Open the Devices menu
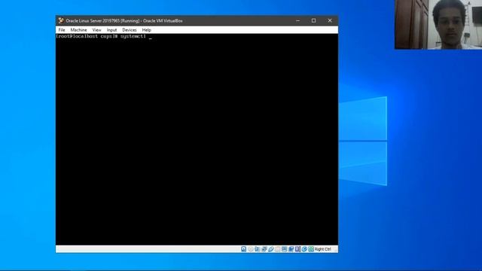Viewport: 482px width, 271px height. pos(129,30)
